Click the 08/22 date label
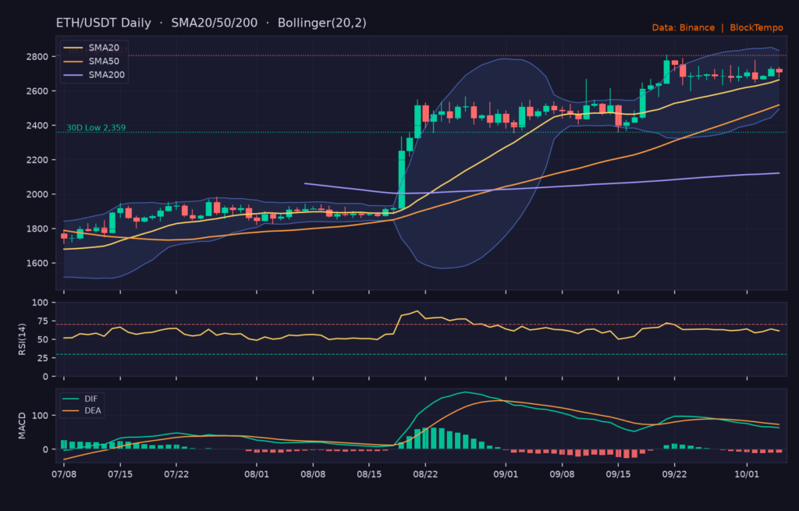 [425, 474]
